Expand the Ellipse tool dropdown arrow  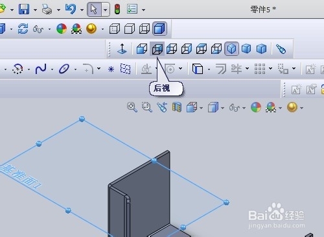75,69
